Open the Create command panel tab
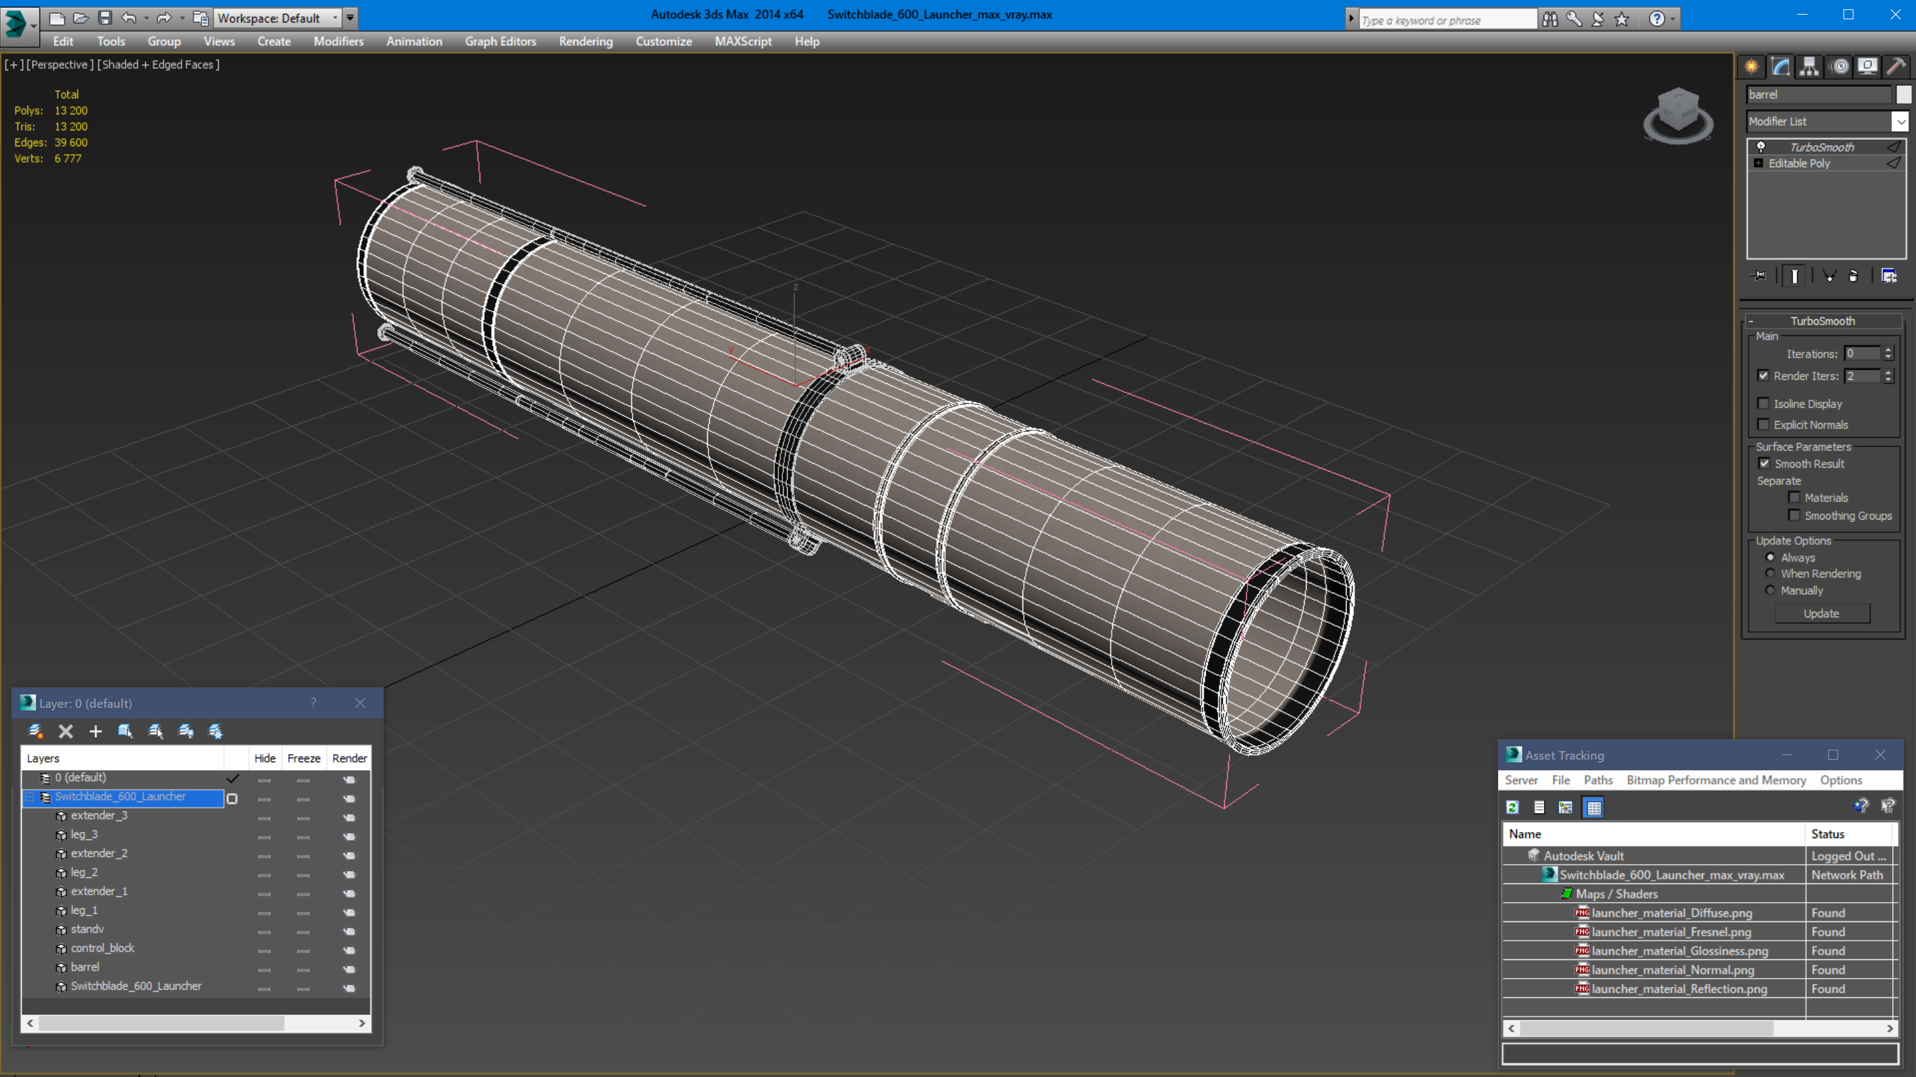 click(x=1752, y=67)
